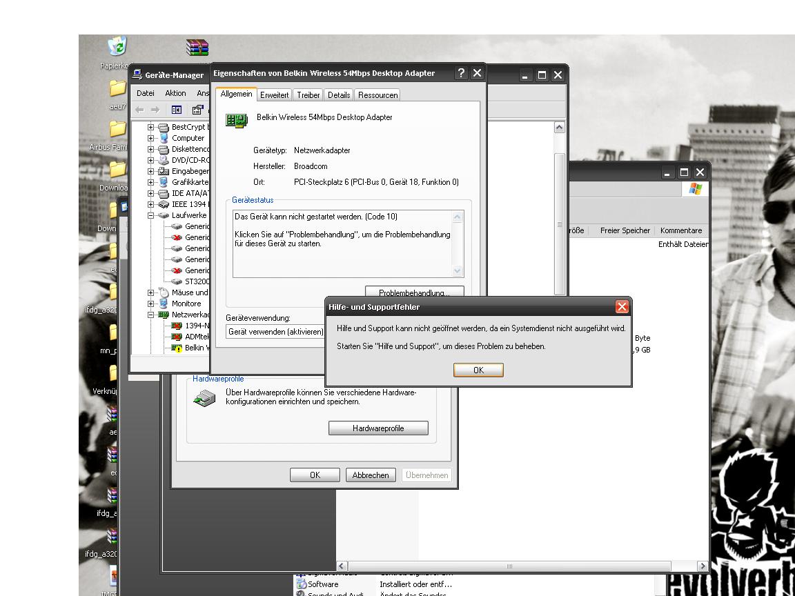The height and width of the screenshot is (596, 795).
Task: Click the Problembehandlung... button
Action: (414, 292)
